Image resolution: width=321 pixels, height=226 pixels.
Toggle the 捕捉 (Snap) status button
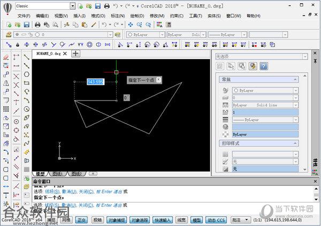(x=51, y=220)
